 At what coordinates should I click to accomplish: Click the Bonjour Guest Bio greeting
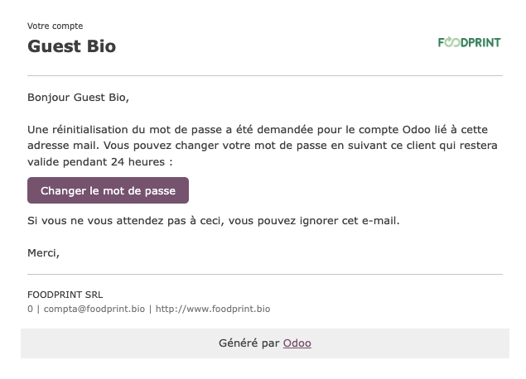78,98
